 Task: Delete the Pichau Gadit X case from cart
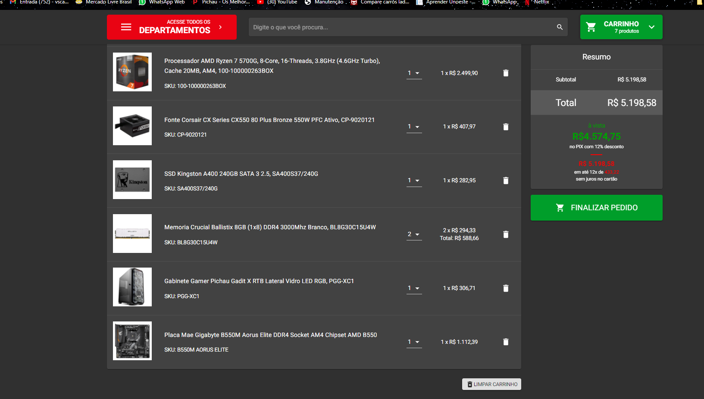[506, 288]
